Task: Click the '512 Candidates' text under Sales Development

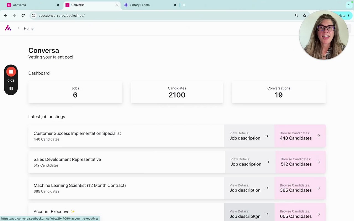Action: pos(46,165)
